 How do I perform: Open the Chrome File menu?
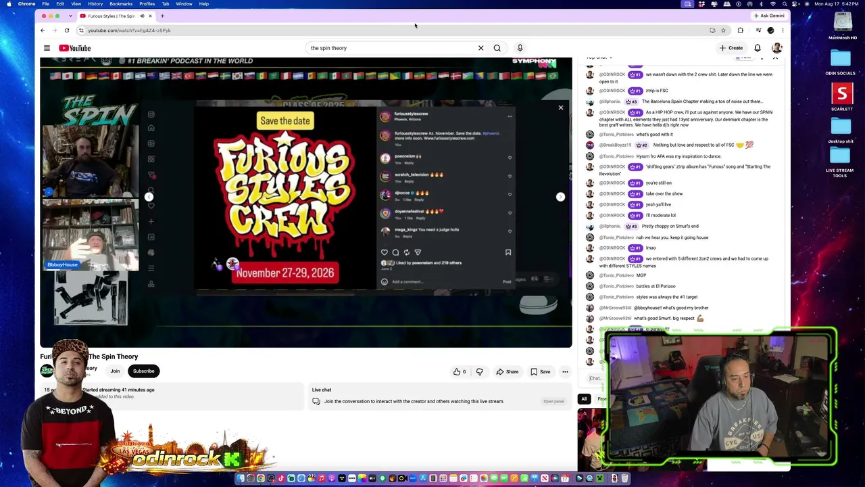click(45, 4)
